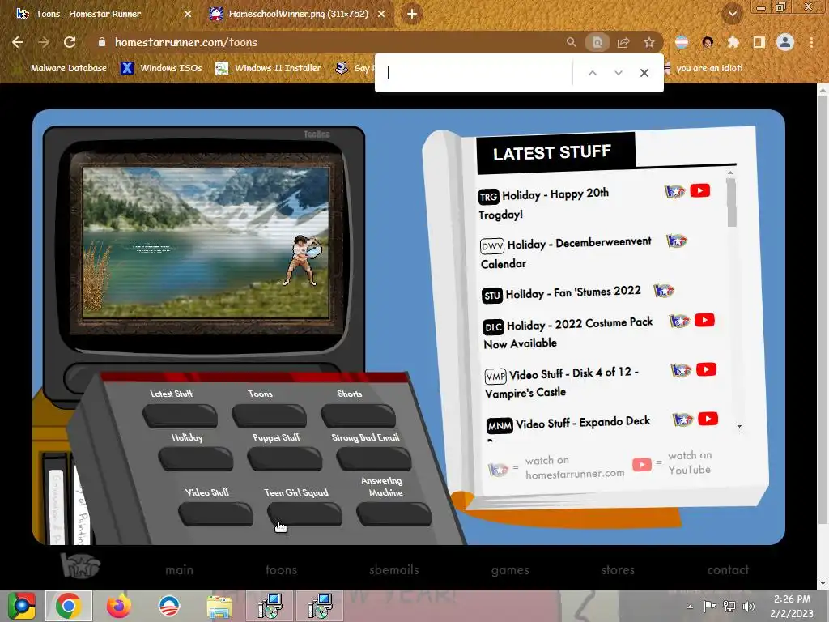This screenshot has height=622, width=829.
Task: Watch 2022 Costume Pack on YouTube
Action: [704, 320]
